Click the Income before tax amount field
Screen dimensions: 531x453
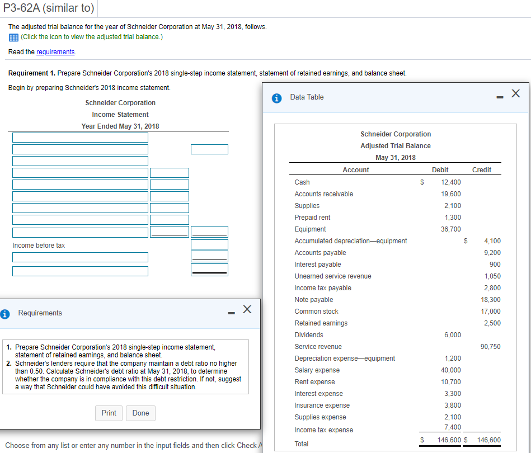[x=209, y=244]
